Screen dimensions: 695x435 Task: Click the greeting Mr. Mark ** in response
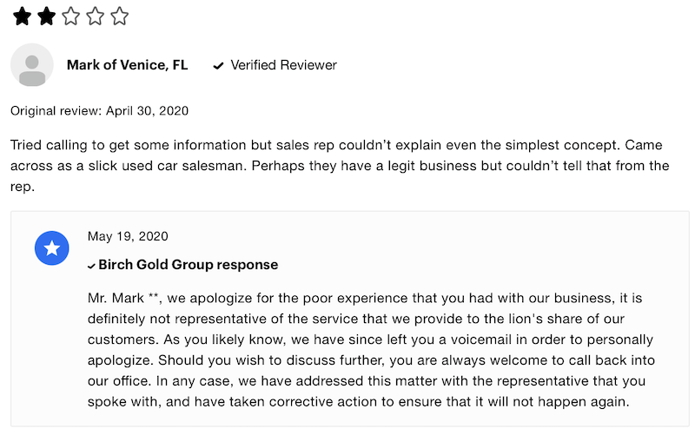click(123, 298)
